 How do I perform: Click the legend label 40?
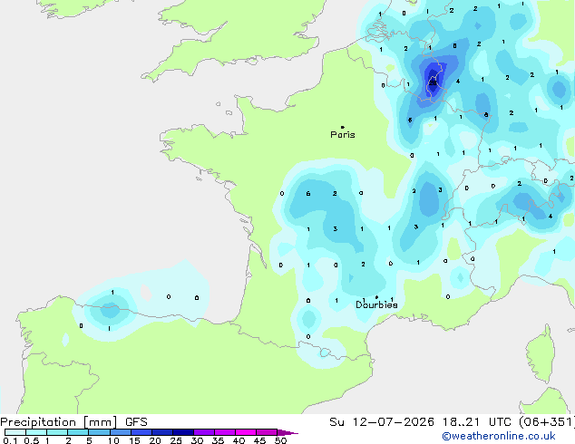click(x=239, y=440)
